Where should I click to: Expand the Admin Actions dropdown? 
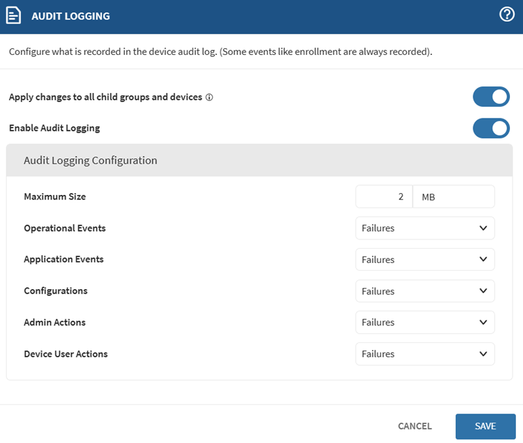[x=425, y=323]
